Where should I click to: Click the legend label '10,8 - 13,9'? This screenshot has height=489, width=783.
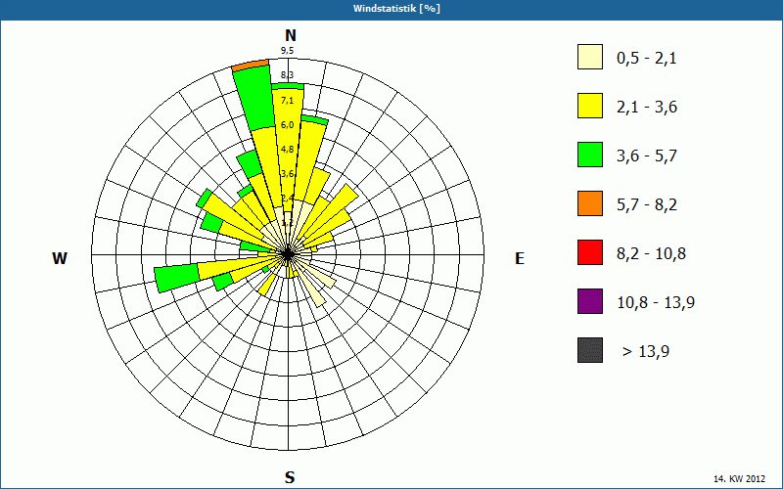tap(656, 303)
